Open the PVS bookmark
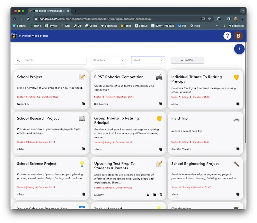The height and width of the screenshot is (223, 257). tap(182, 26)
